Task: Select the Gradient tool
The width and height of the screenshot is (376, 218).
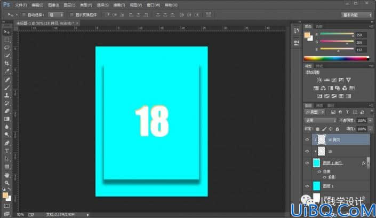Action: pyautogui.click(x=7, y=119)
